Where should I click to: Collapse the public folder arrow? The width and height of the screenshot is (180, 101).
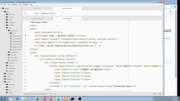pyautogui.click(x=3, y=82)
